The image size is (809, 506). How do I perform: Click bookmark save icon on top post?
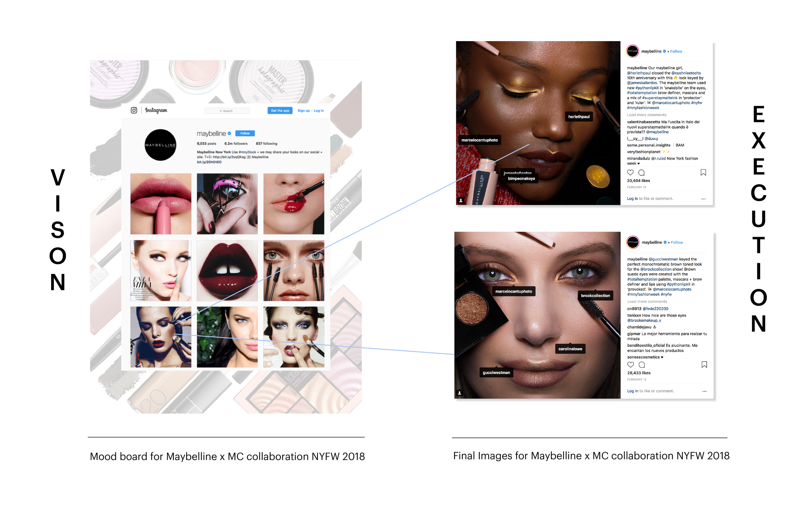[x=703, y=172]
